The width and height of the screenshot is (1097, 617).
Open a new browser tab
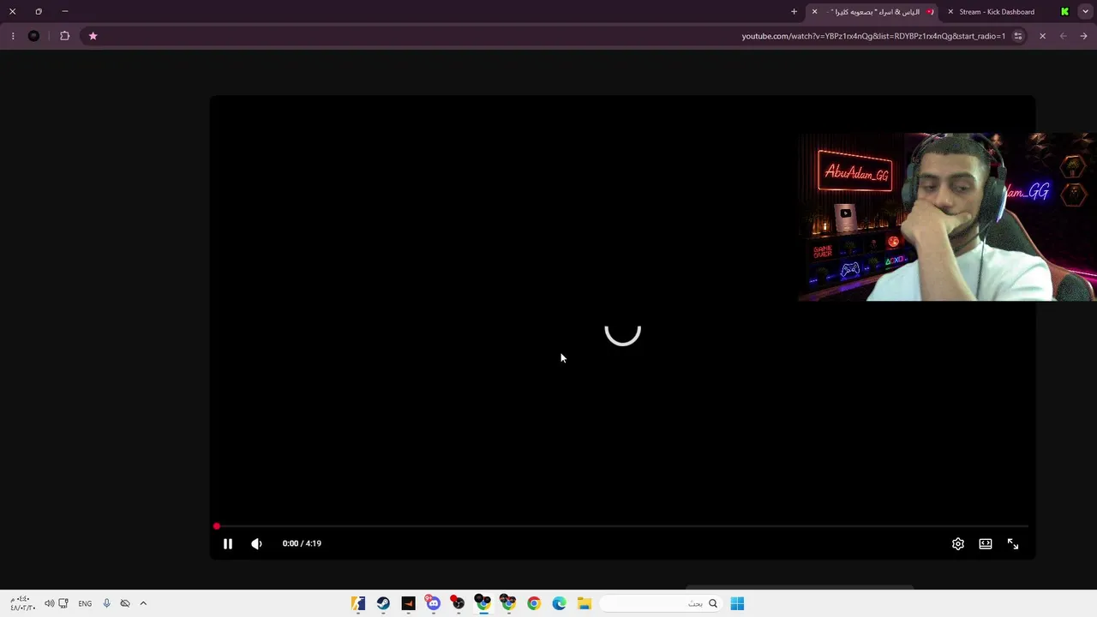794,12
